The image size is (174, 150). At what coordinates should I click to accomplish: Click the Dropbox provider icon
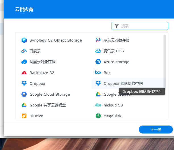pos(24,83)
